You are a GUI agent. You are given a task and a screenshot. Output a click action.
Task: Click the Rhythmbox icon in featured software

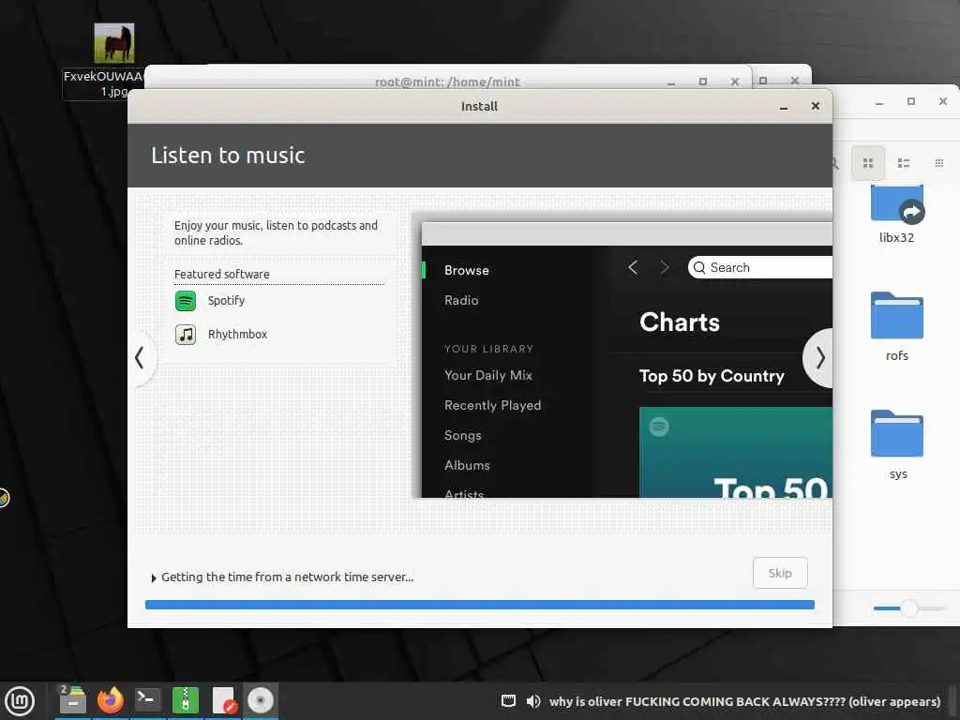186,335
